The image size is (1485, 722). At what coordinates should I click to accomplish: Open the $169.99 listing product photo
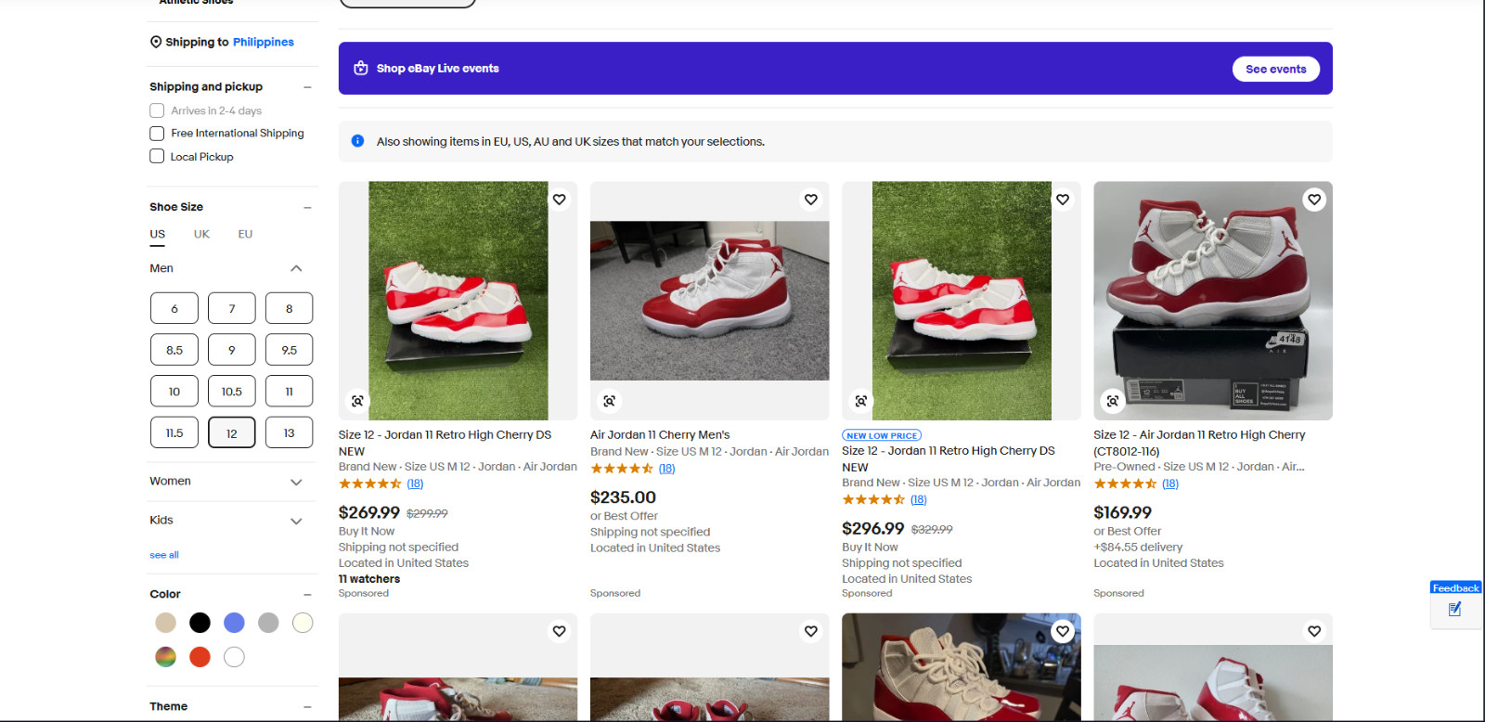1213,301
